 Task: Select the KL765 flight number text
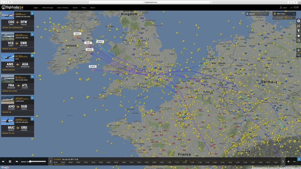click(19, 56)
